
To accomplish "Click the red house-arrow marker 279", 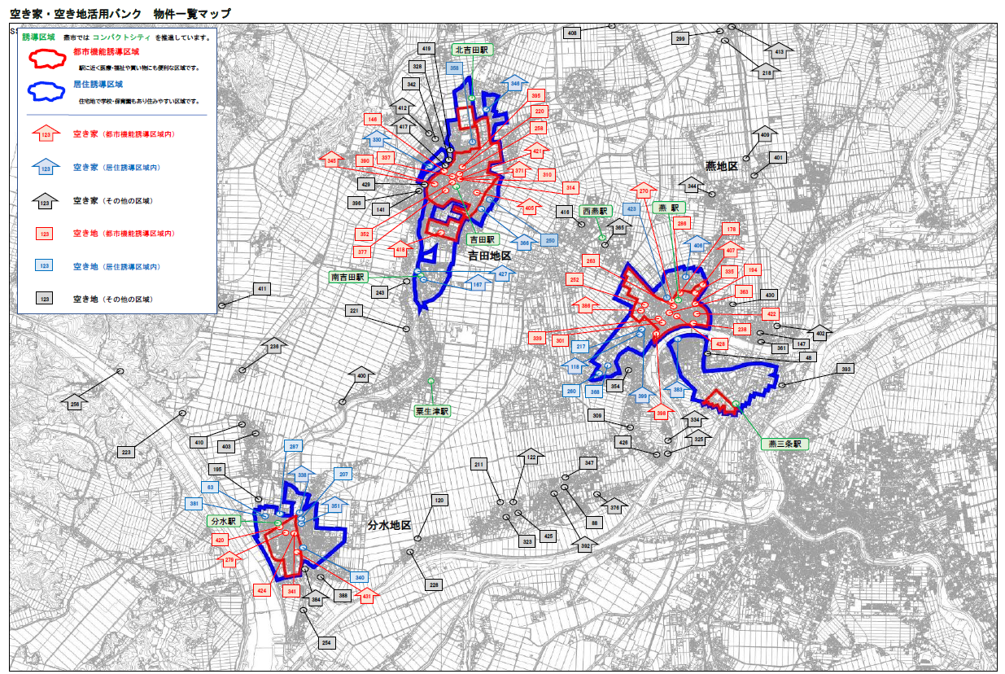I will tap(229, 558).
